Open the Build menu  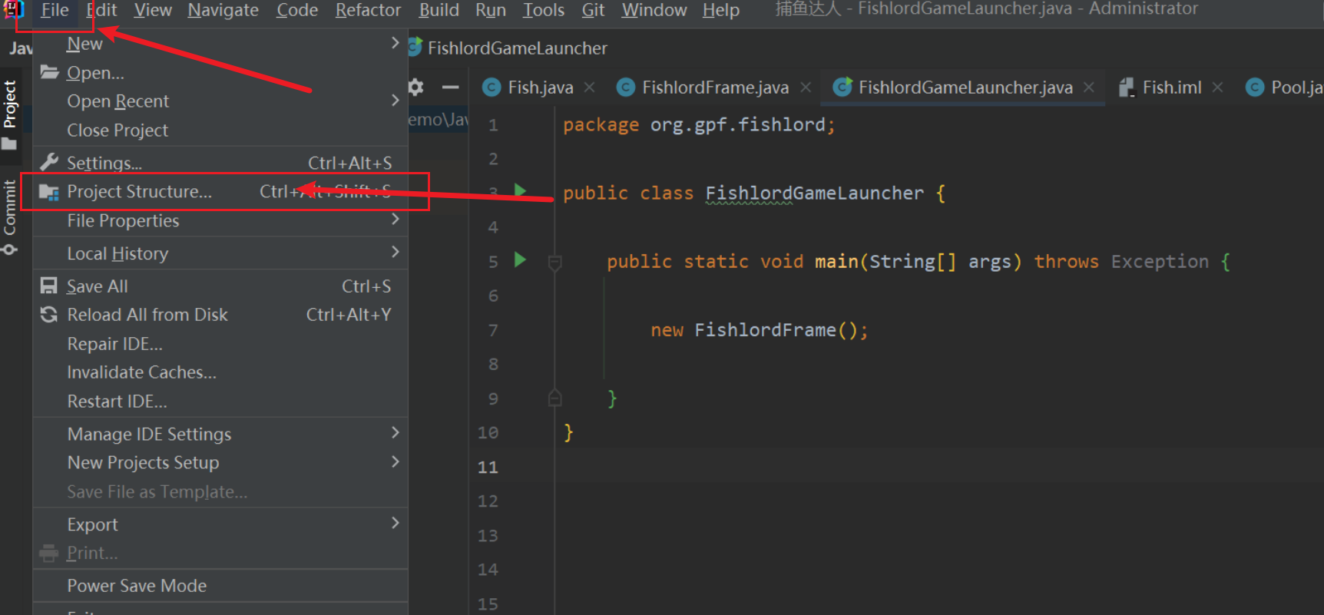[439, 10]
